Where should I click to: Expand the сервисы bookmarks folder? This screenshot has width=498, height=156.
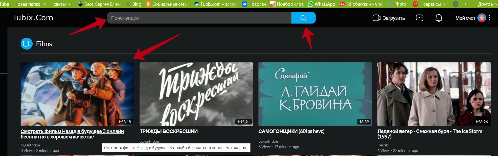tap(435, 4)
